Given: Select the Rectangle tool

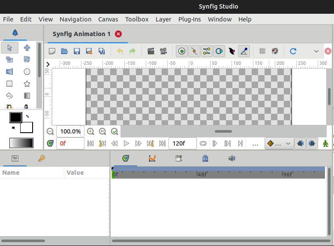Looking at the screenshot, I should 9,83.
